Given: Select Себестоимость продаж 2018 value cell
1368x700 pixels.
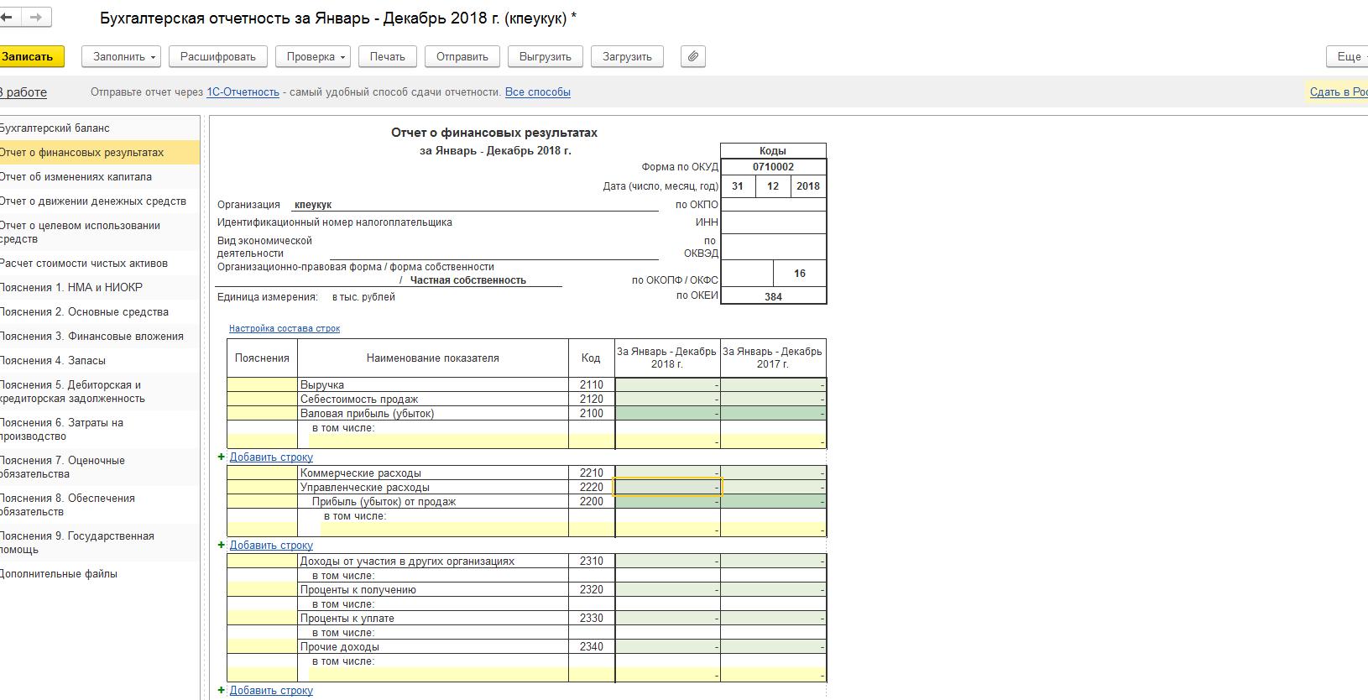Looking at the screenshot, I should pyautogui.click(x=668, y=400).
